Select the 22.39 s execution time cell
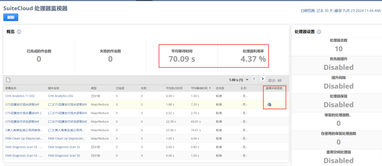 (170, 122)
